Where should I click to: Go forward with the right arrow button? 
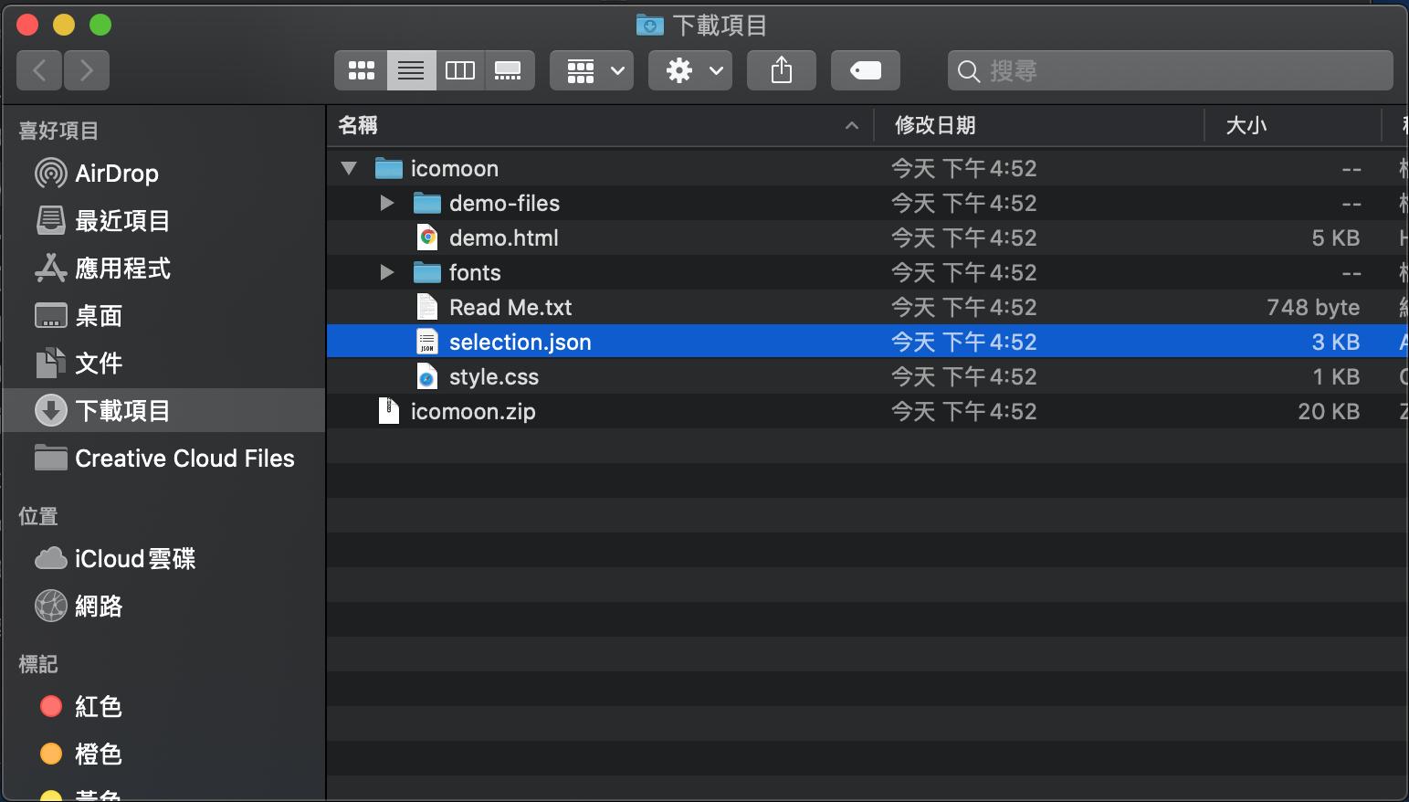pyautogui.click(x=87, y=70)
